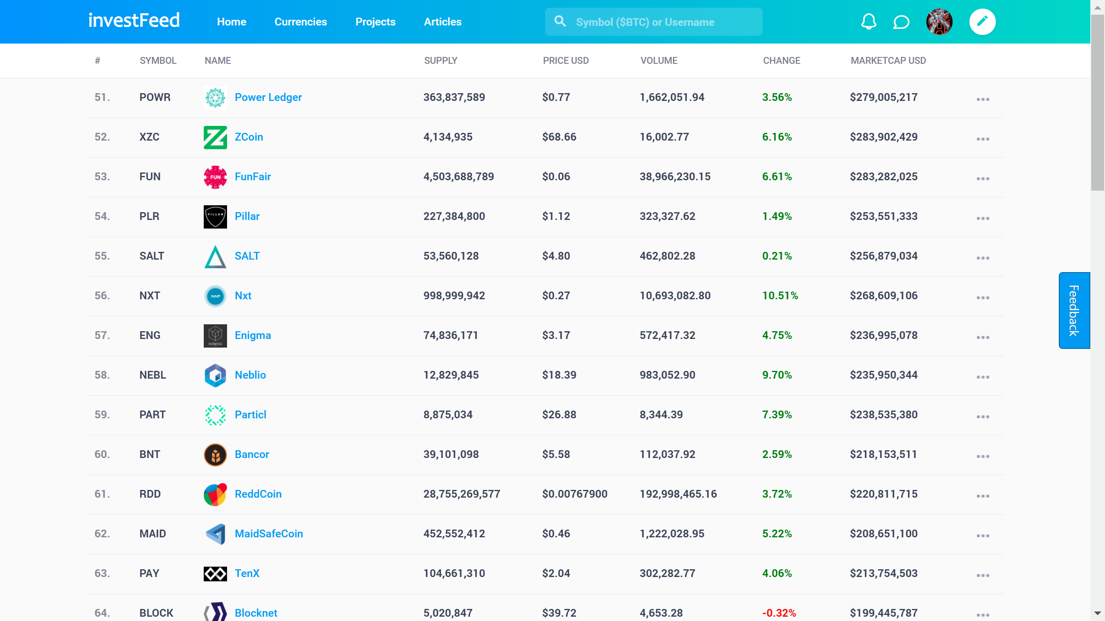Sort by the MARKETCAP USD column header
Image resolution: width=1105 pixels, height=621 pixels.
click(888, 61)
